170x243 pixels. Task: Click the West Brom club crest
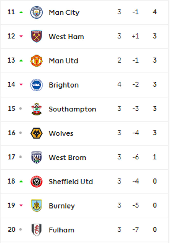(37, 158)
